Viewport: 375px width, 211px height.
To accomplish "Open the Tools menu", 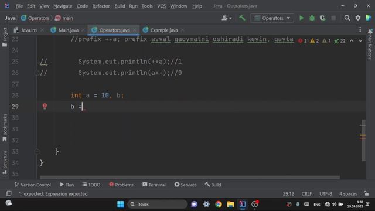I will tap(147, 6).
